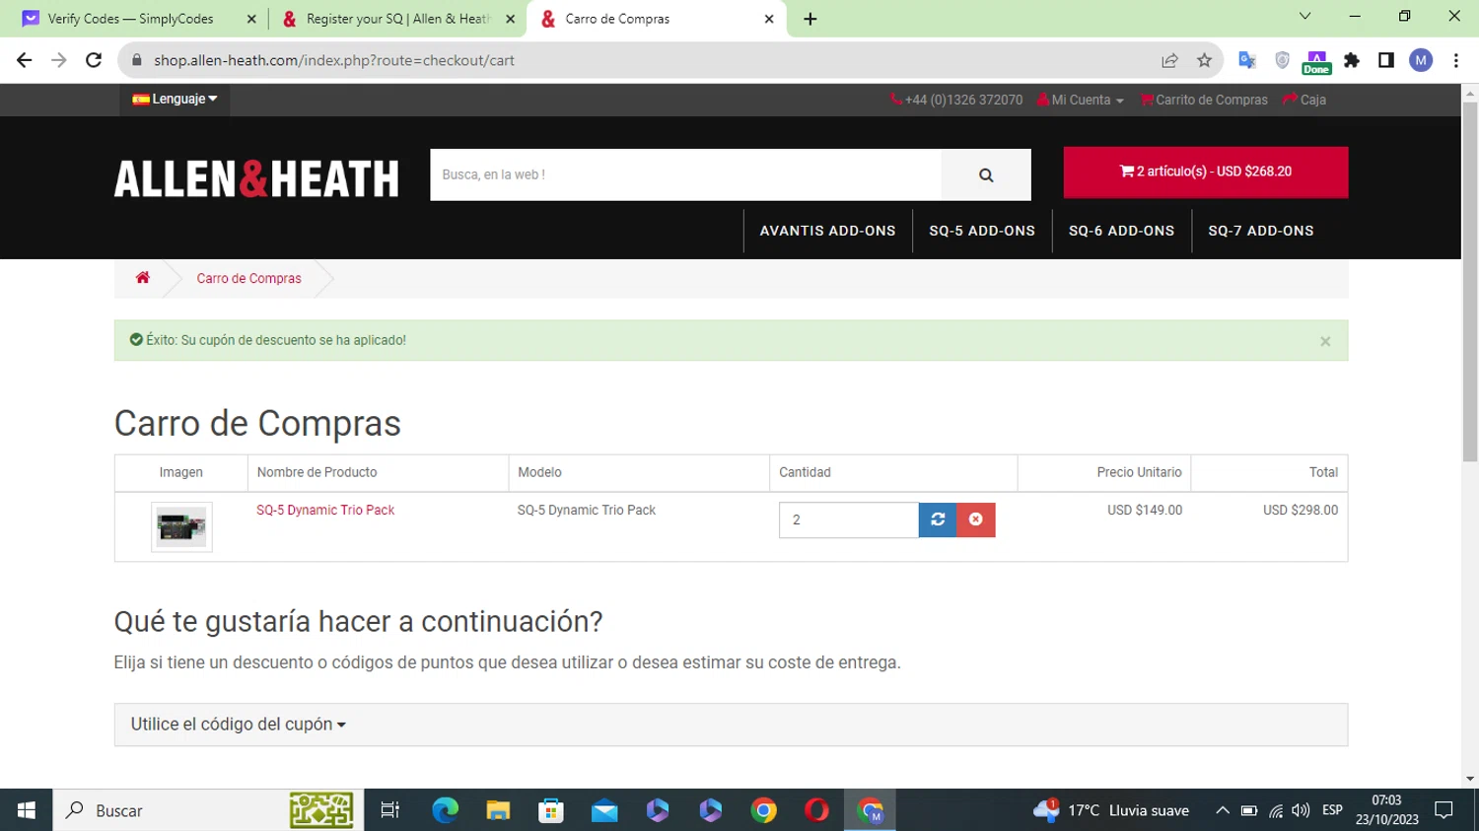
Task: Click the quantity field for SQ-5 pack
Action: point(849,519)
